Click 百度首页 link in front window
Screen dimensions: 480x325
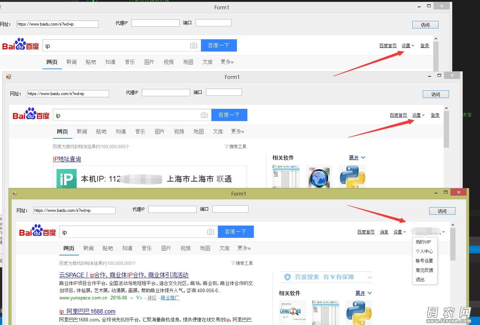366,232
